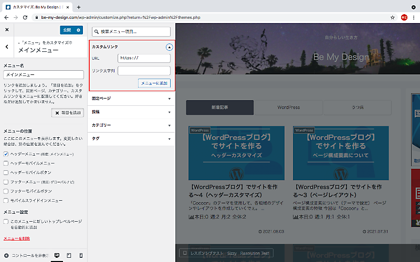This screenshot has height=262, width=420.
Task: Collapse the カスタムリンク section
Action: (x=169, y=47)
